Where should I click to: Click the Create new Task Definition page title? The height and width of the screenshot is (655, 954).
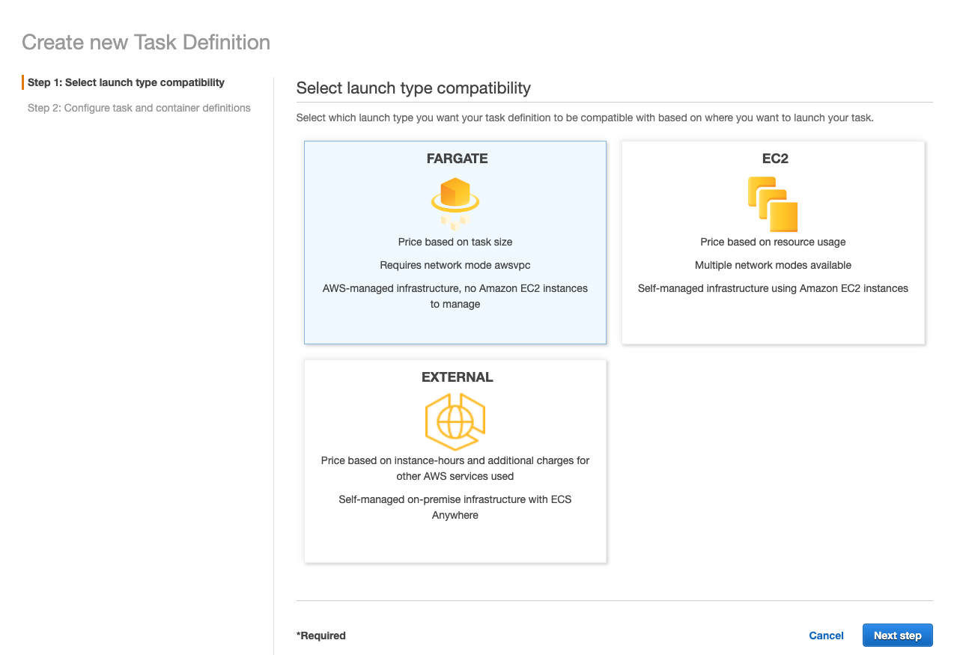click(145, 42)
